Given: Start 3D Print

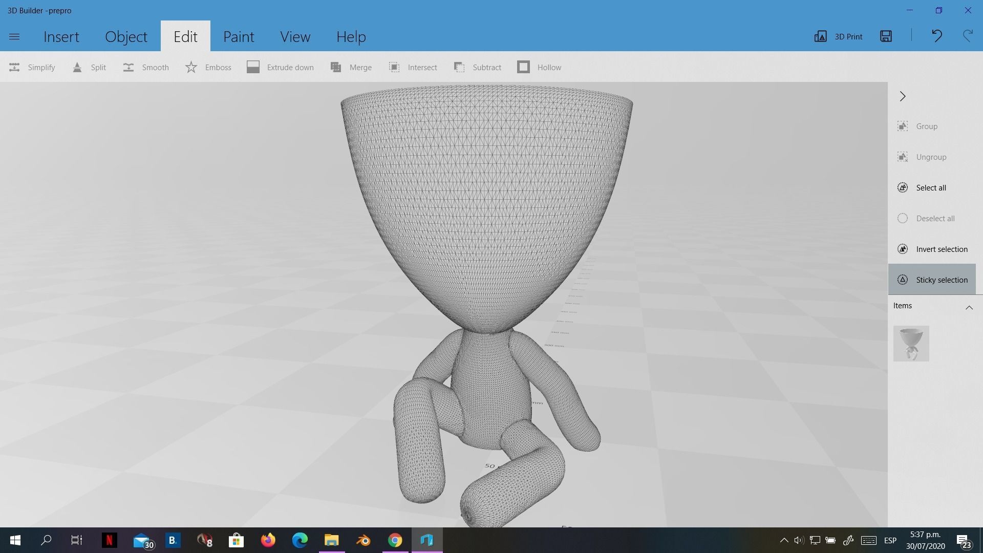Looking at the screenshot, I should [x=838, y=36].
